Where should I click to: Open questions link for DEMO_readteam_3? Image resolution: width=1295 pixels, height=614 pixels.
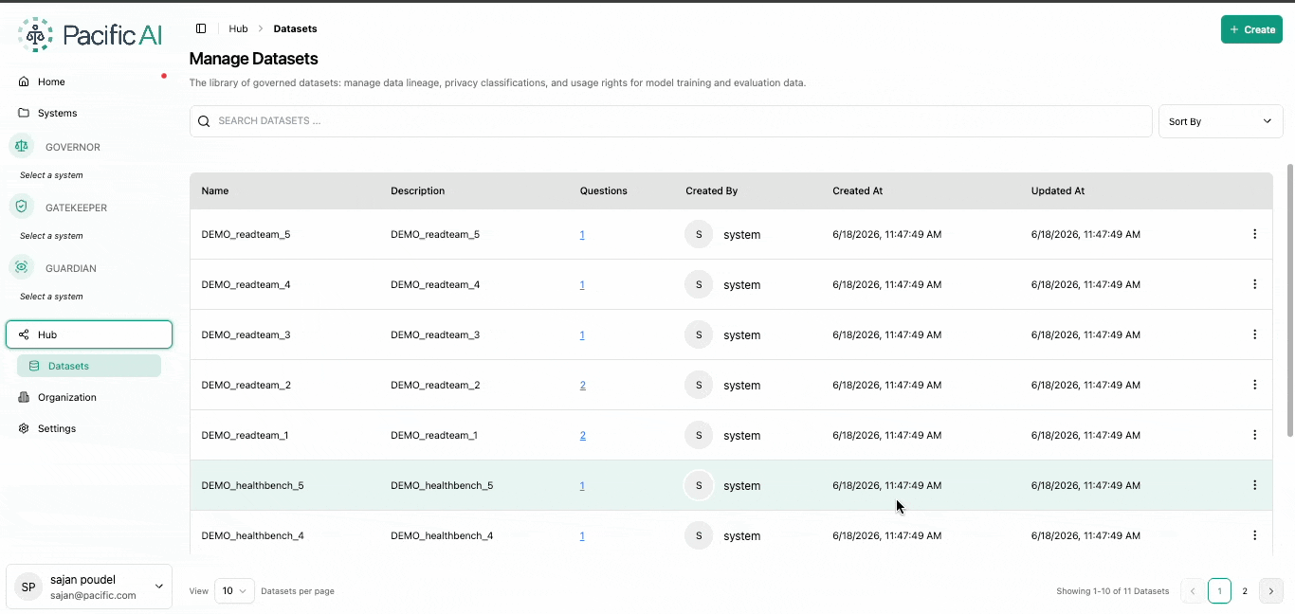click(x=582, y=334)
